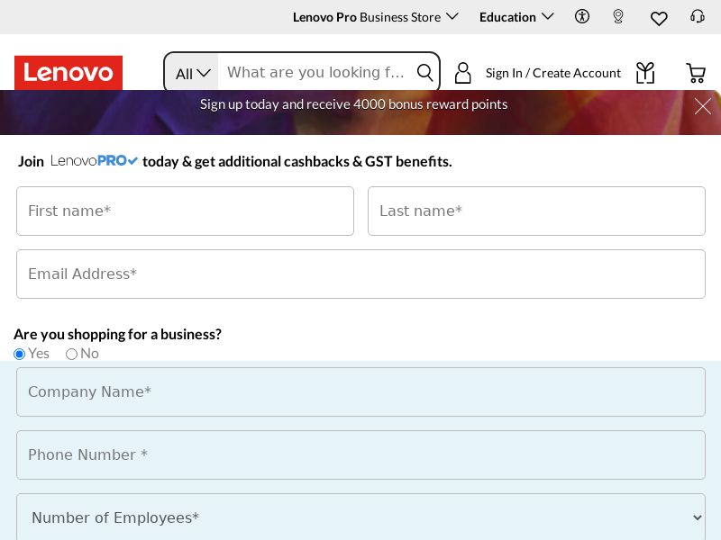Image resolution: width=721 pixels, height=540 pixels.
Task: Click the search box input
Action: tap(316, 72)
